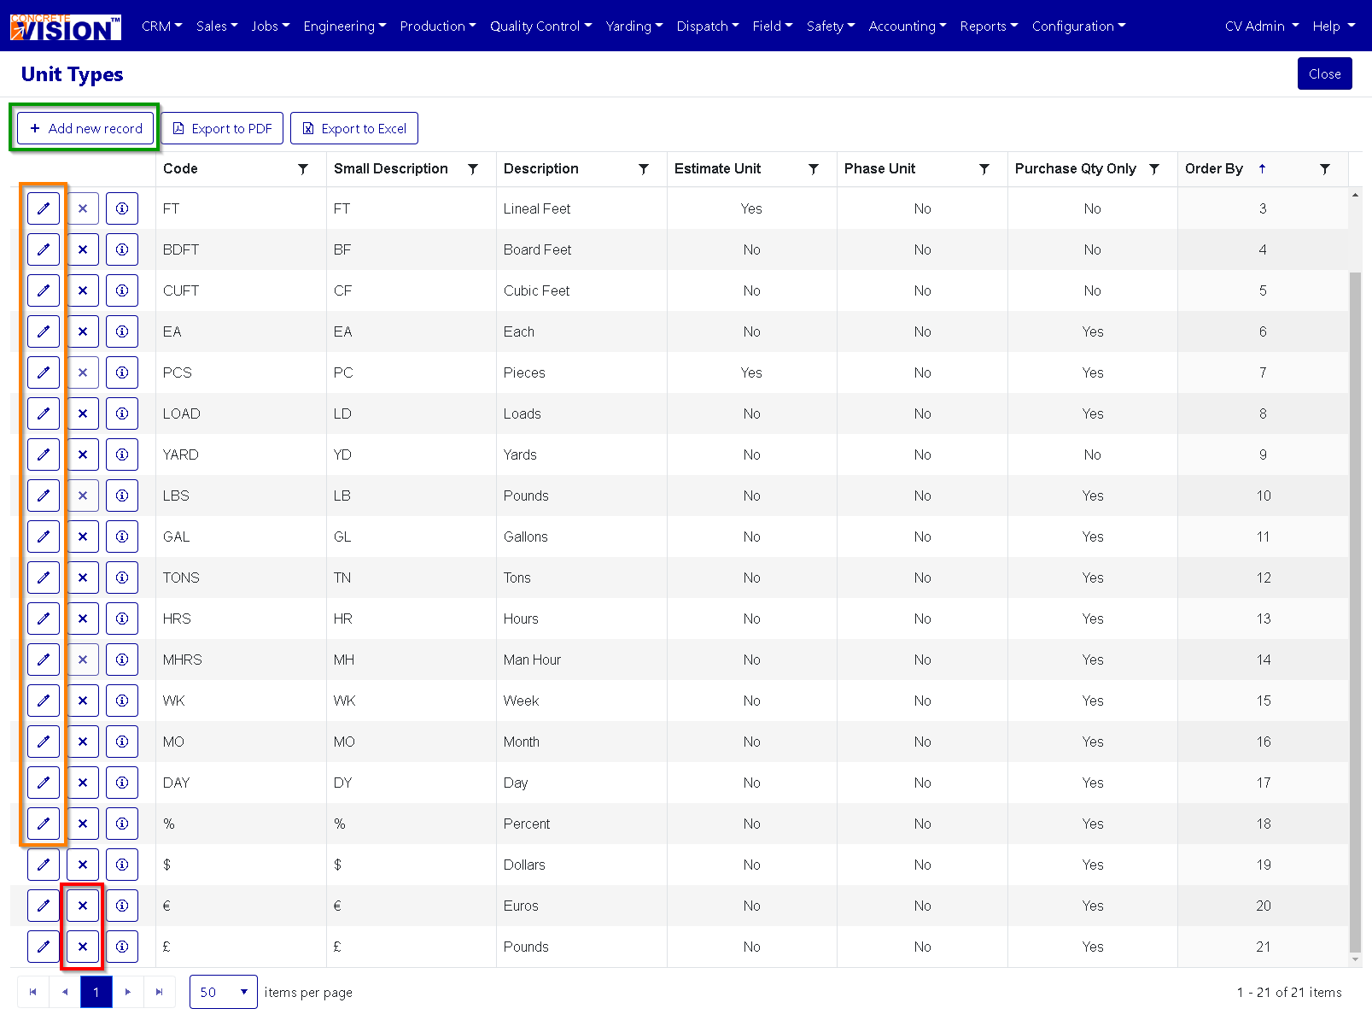Edit the GAL unit type row

coord(44,537)
